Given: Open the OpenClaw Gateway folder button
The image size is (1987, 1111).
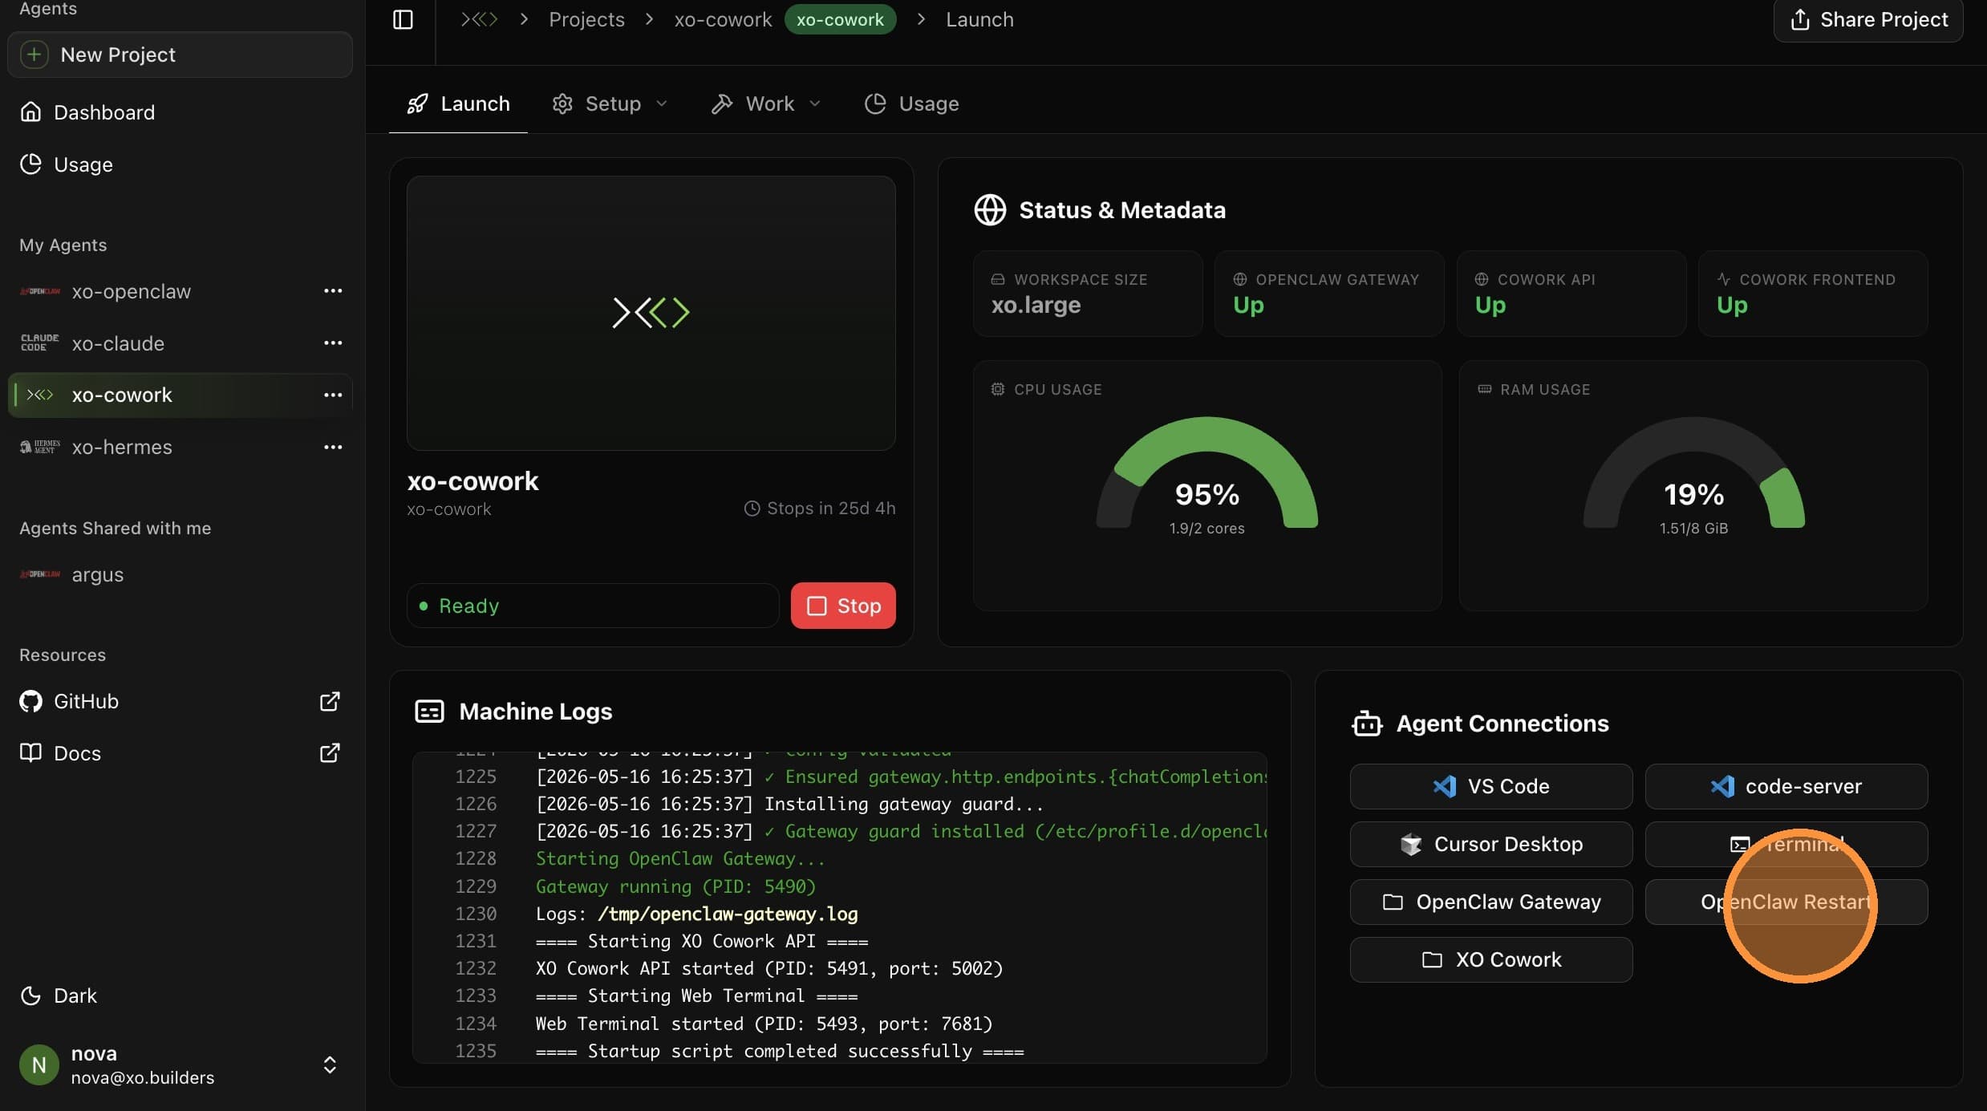Looking at the screenshot, I should tap(1491, 902).
